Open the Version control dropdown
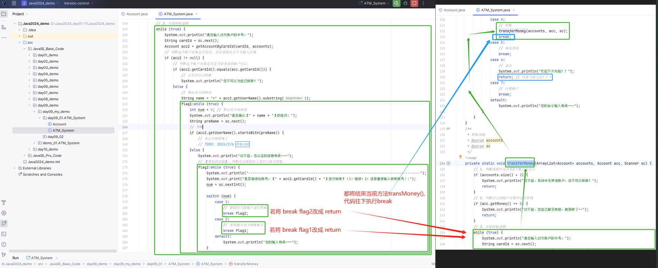This screenshot has width=658, height=268. [x=78, y=3]
